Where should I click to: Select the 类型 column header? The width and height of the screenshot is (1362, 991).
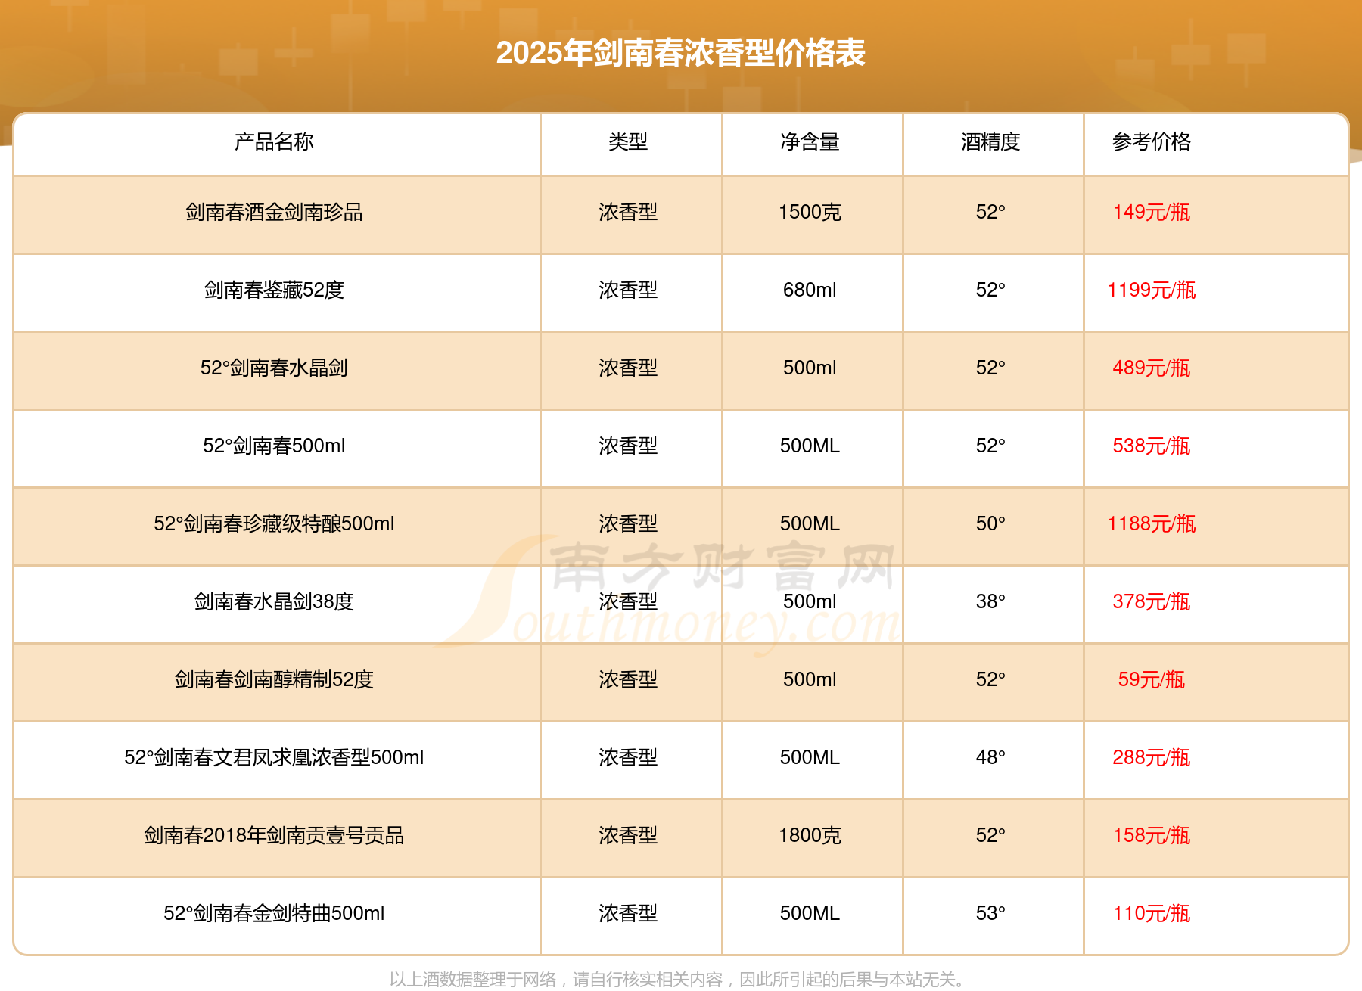click(x=628, y=141)
